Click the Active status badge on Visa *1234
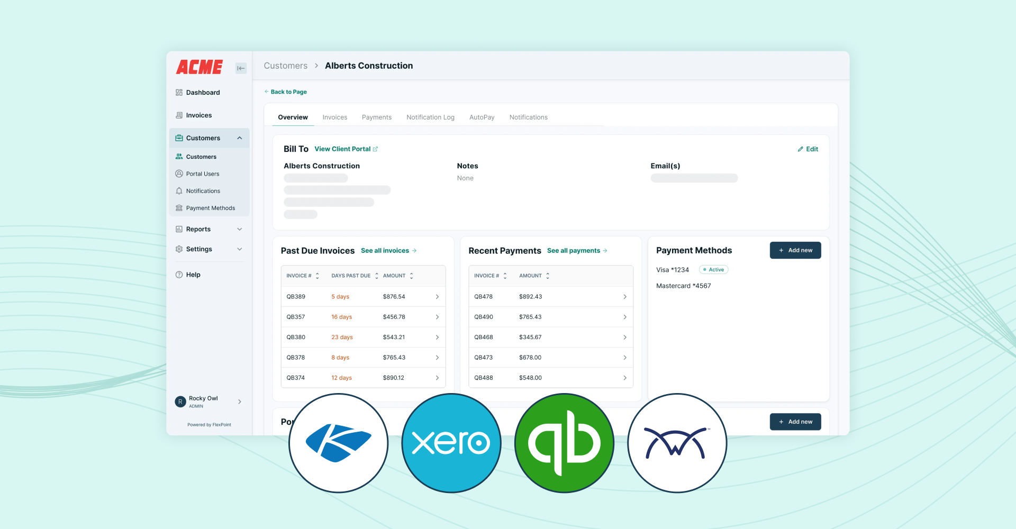 [x=713, y=269]
